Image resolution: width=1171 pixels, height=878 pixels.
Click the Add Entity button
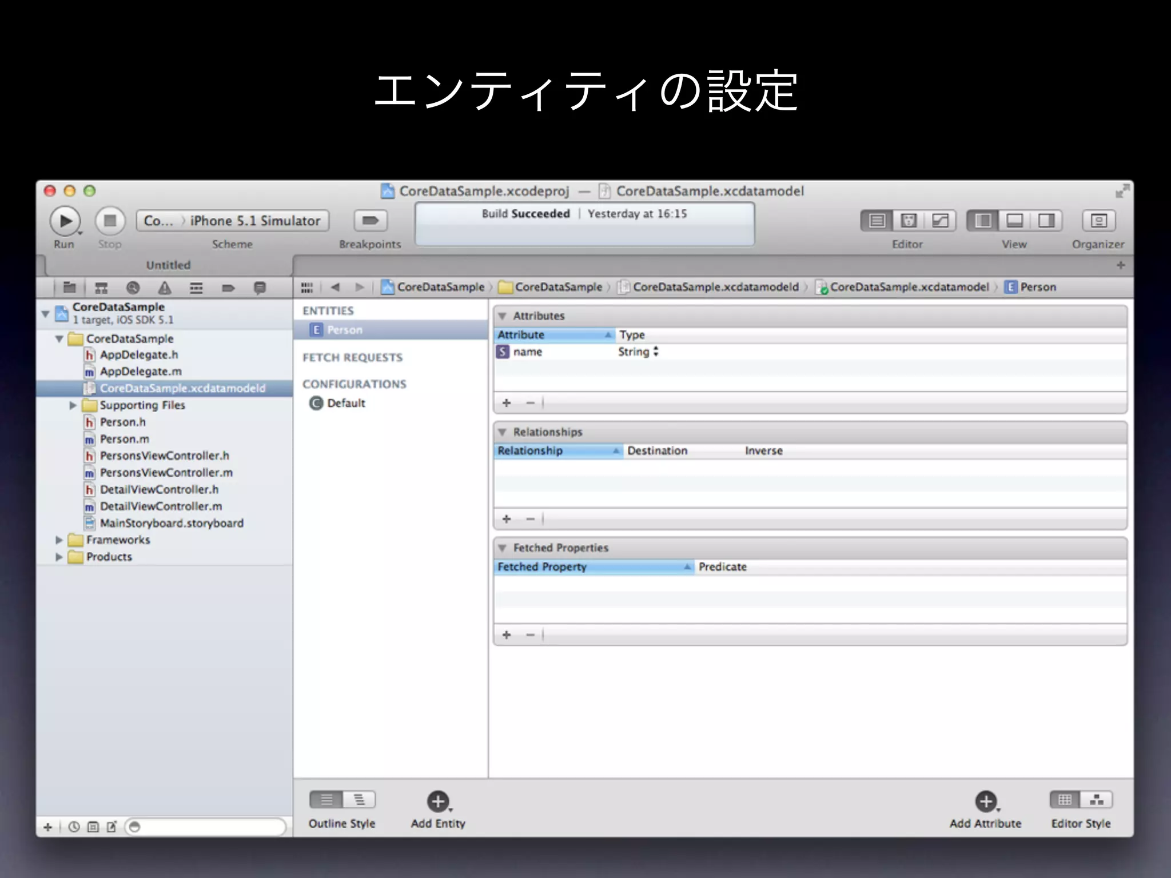tap(438, 801)
